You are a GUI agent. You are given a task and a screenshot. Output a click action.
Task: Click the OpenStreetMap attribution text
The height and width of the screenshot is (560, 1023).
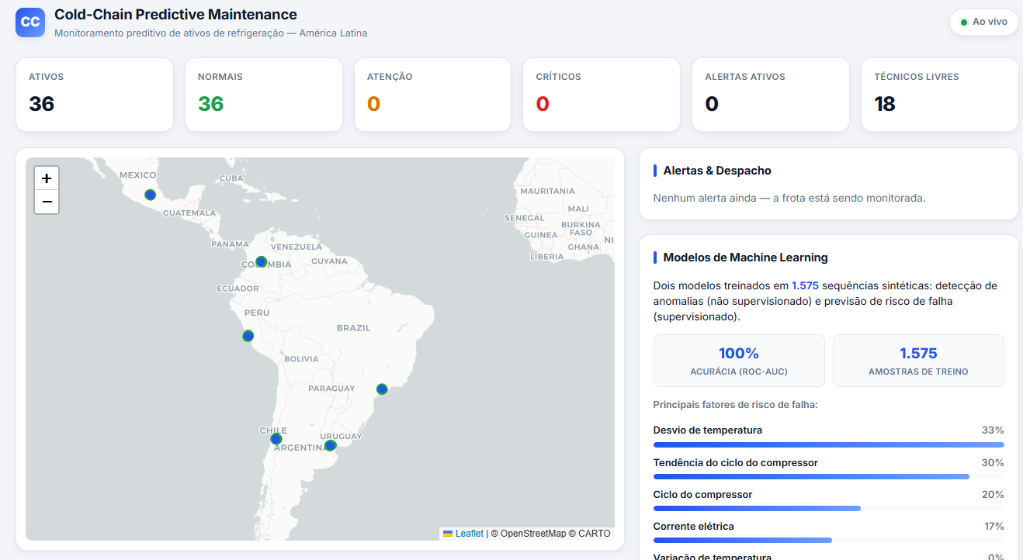[533, 534]
